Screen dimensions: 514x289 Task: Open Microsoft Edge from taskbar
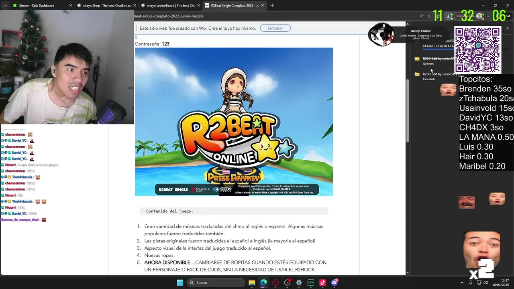tap(263, 283)
